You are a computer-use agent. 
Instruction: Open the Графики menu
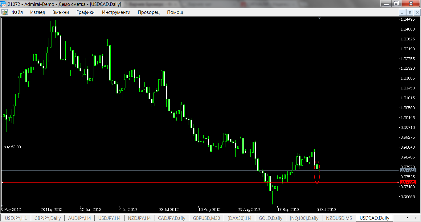tap(85, 12)
